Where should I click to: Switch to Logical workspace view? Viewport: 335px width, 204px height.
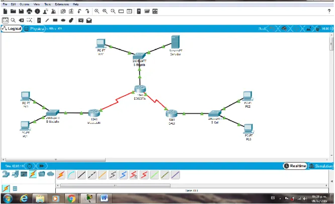[x=12, y=29]
